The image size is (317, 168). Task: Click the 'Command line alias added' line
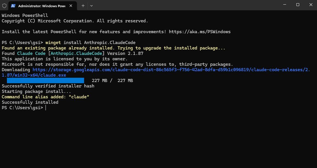pos(45,97)
